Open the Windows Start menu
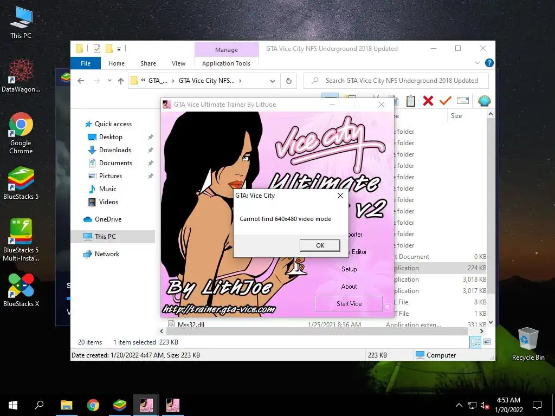The height and width of the screenshot is (416, 555). tap(13, 405)
